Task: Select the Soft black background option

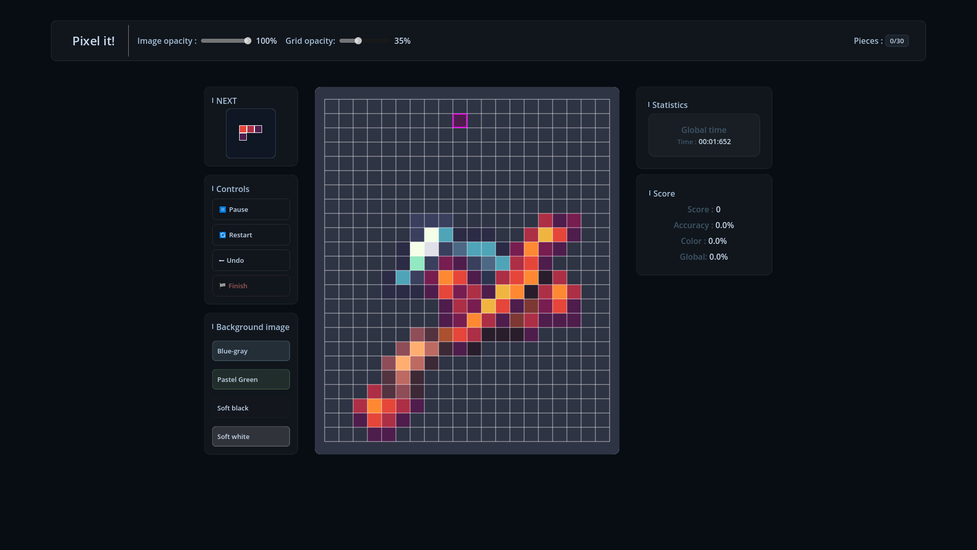Action: [x=250, y=408]
